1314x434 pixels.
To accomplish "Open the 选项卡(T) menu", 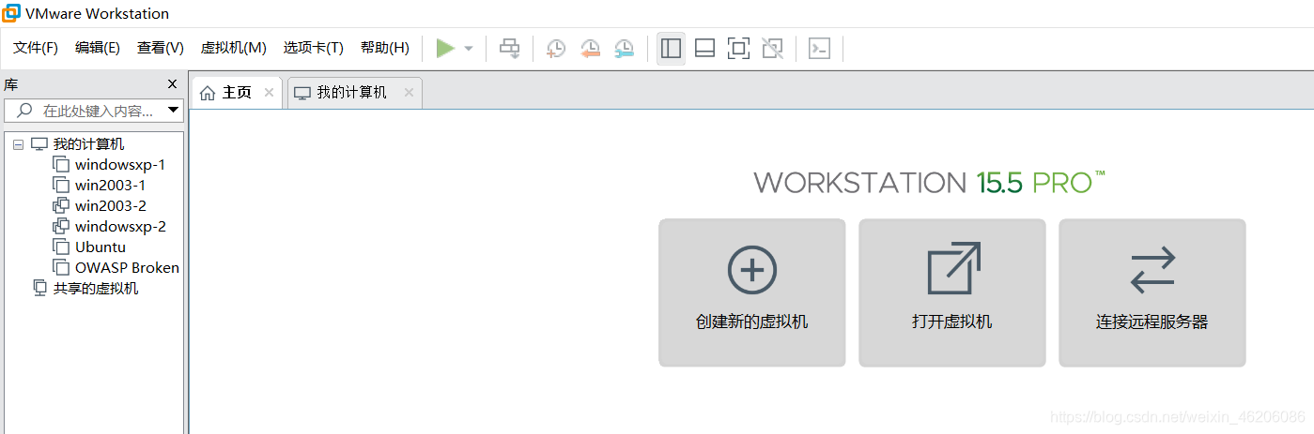I will click(x=314, y=48).
